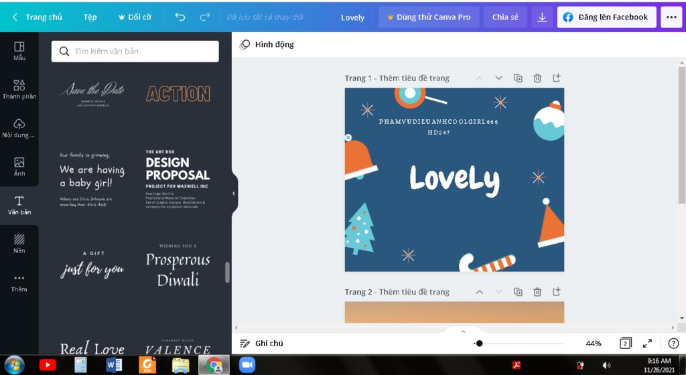
Task: Click the download arrow icon
Action: [542, 17]
